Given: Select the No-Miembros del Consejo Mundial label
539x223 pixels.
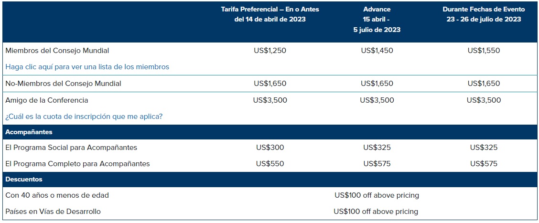Looking at the screenshot, I should point(63,84).
